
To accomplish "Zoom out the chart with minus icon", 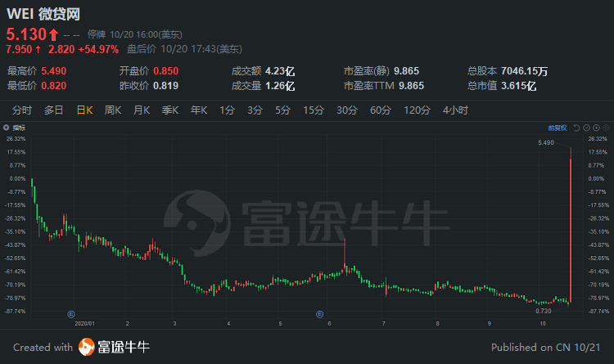I will click(586, 128).
